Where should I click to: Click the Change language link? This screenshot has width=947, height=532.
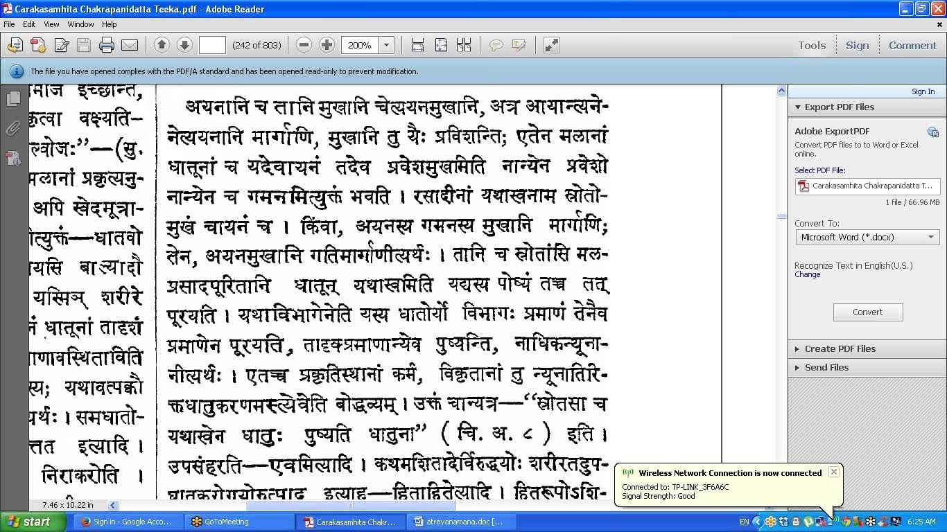(807, 274)
